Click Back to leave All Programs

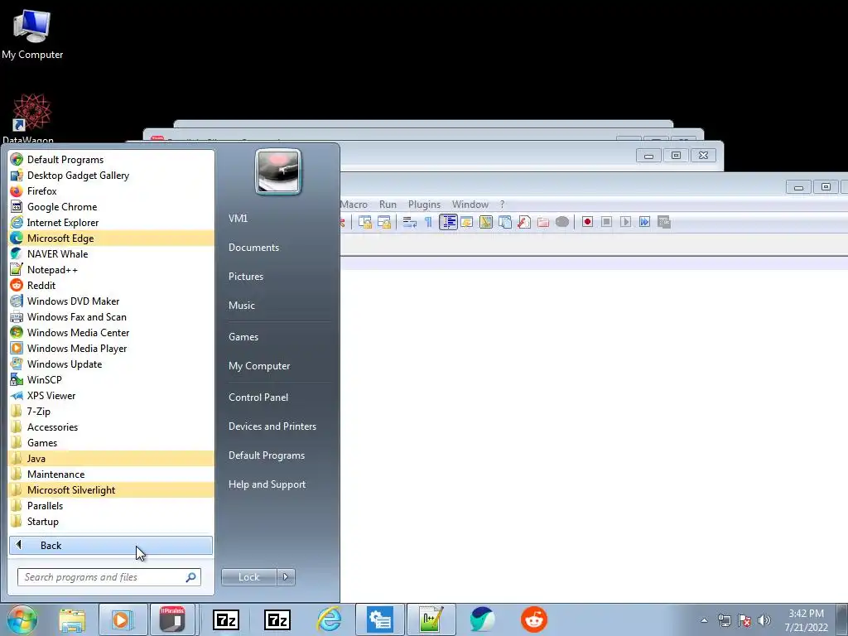(x=111, y=545)
